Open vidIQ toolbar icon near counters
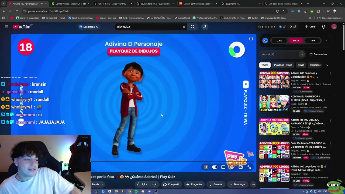 point(280,27)
